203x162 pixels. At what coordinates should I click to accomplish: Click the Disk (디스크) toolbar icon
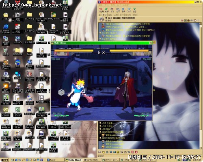point(129,10)
